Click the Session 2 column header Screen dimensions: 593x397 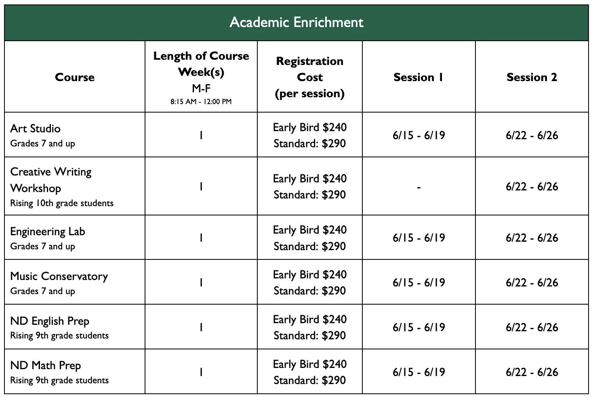click(x=532, y=77)
